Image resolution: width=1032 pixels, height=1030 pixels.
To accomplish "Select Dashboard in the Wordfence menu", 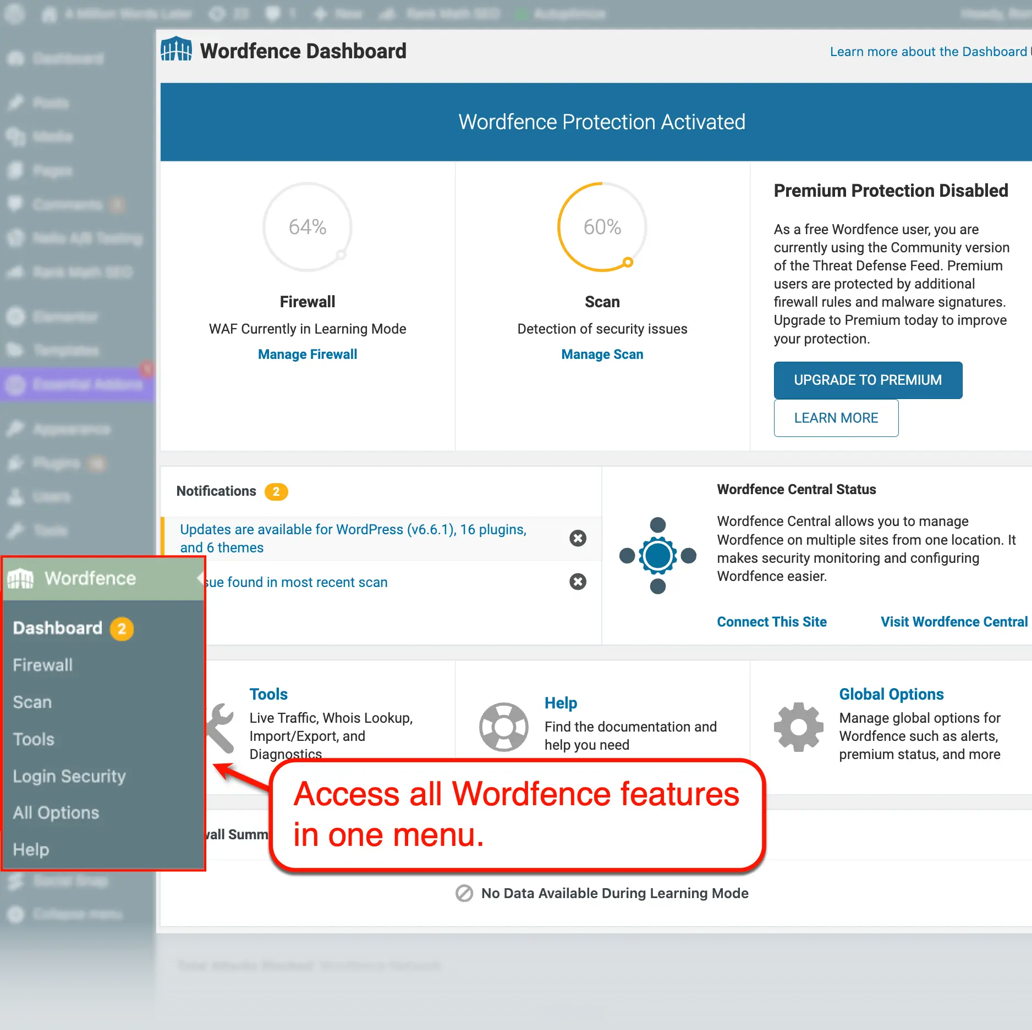I will (x=57, y=628).
